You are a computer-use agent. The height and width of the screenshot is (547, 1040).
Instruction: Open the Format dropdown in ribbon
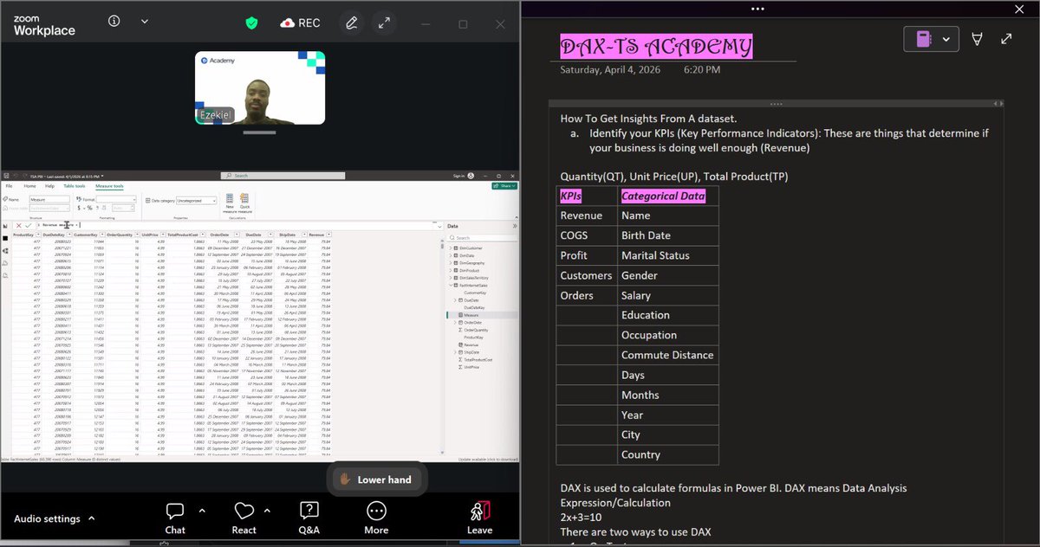coord(116,200)
